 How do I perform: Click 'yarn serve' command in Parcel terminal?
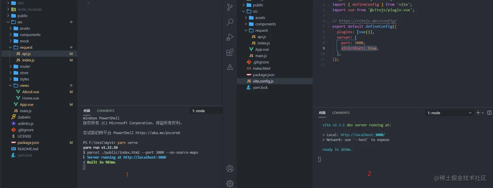coord(127,143)
